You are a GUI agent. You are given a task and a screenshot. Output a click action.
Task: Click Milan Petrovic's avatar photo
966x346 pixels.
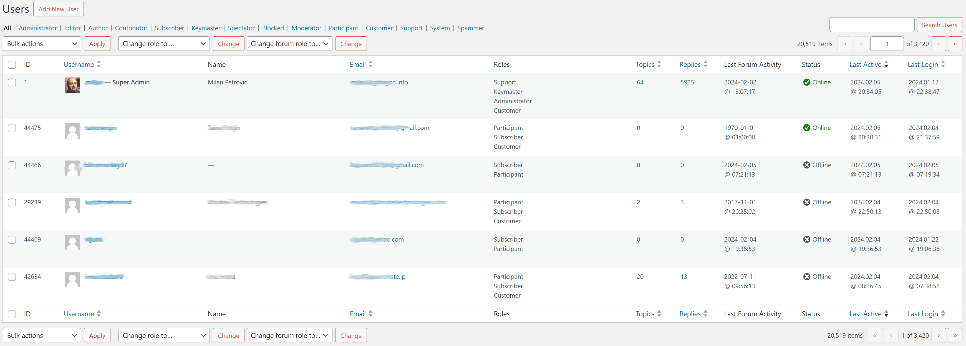coord(72,85)
